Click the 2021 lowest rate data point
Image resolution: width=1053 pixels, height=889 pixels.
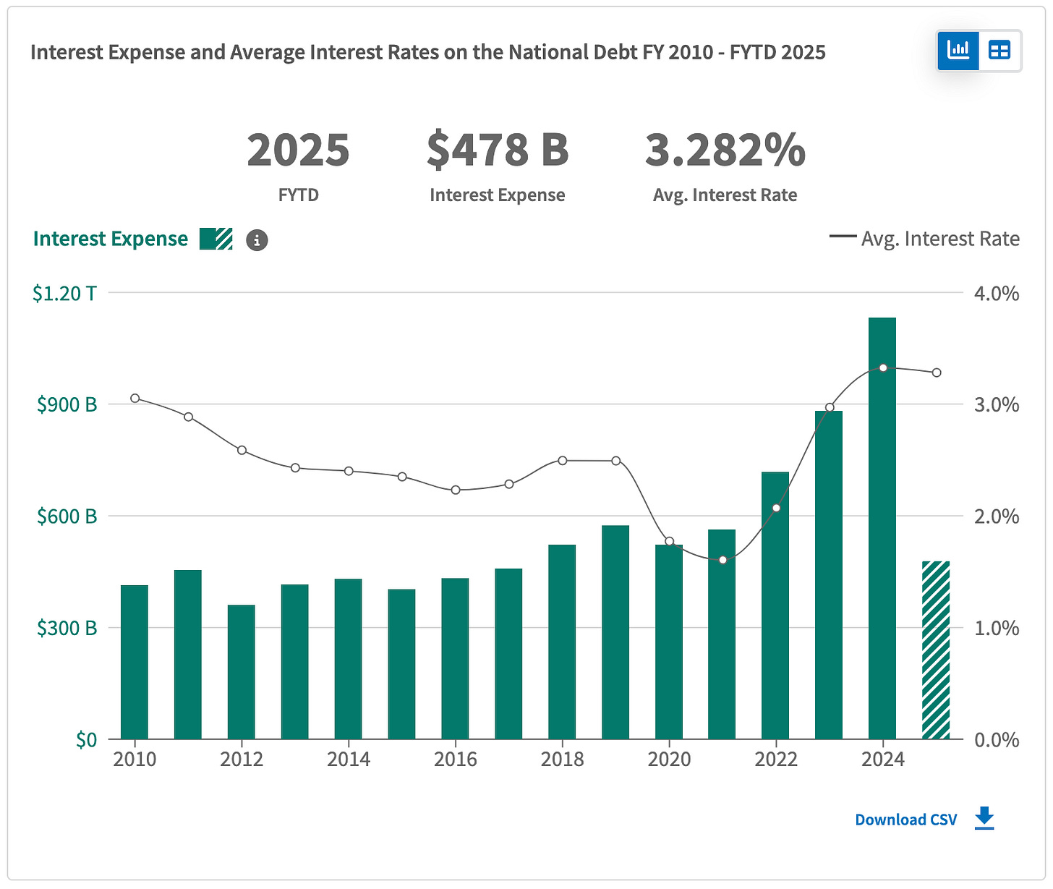[722, 560]
